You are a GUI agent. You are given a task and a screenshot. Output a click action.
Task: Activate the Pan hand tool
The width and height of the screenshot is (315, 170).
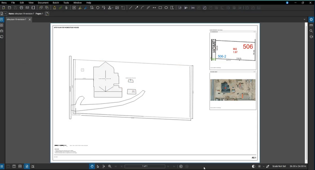point(92,166)
